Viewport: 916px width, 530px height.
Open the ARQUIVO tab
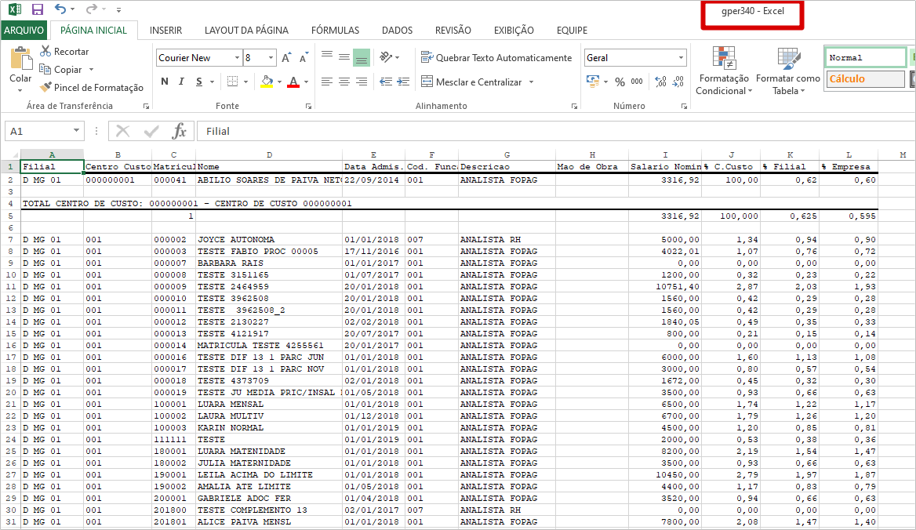click(x=24, y=31)
